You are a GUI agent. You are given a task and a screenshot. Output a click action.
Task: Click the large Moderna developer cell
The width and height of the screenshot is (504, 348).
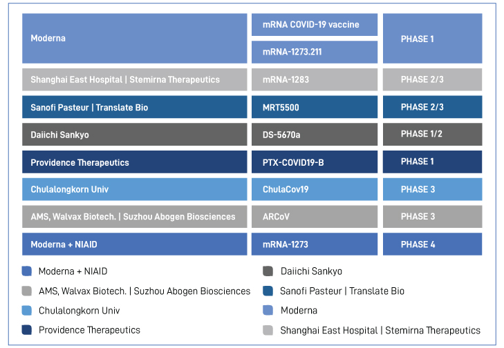135,38
